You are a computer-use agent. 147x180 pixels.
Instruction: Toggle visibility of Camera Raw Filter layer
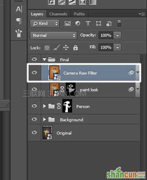(x=34, y=72)
